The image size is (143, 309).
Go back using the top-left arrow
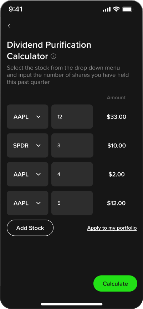pos(9,26)
